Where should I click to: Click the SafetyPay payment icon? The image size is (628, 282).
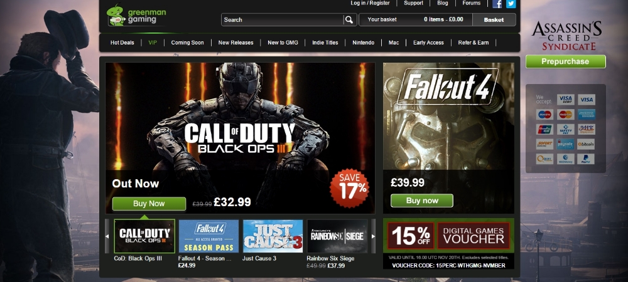tap(566, 130)
